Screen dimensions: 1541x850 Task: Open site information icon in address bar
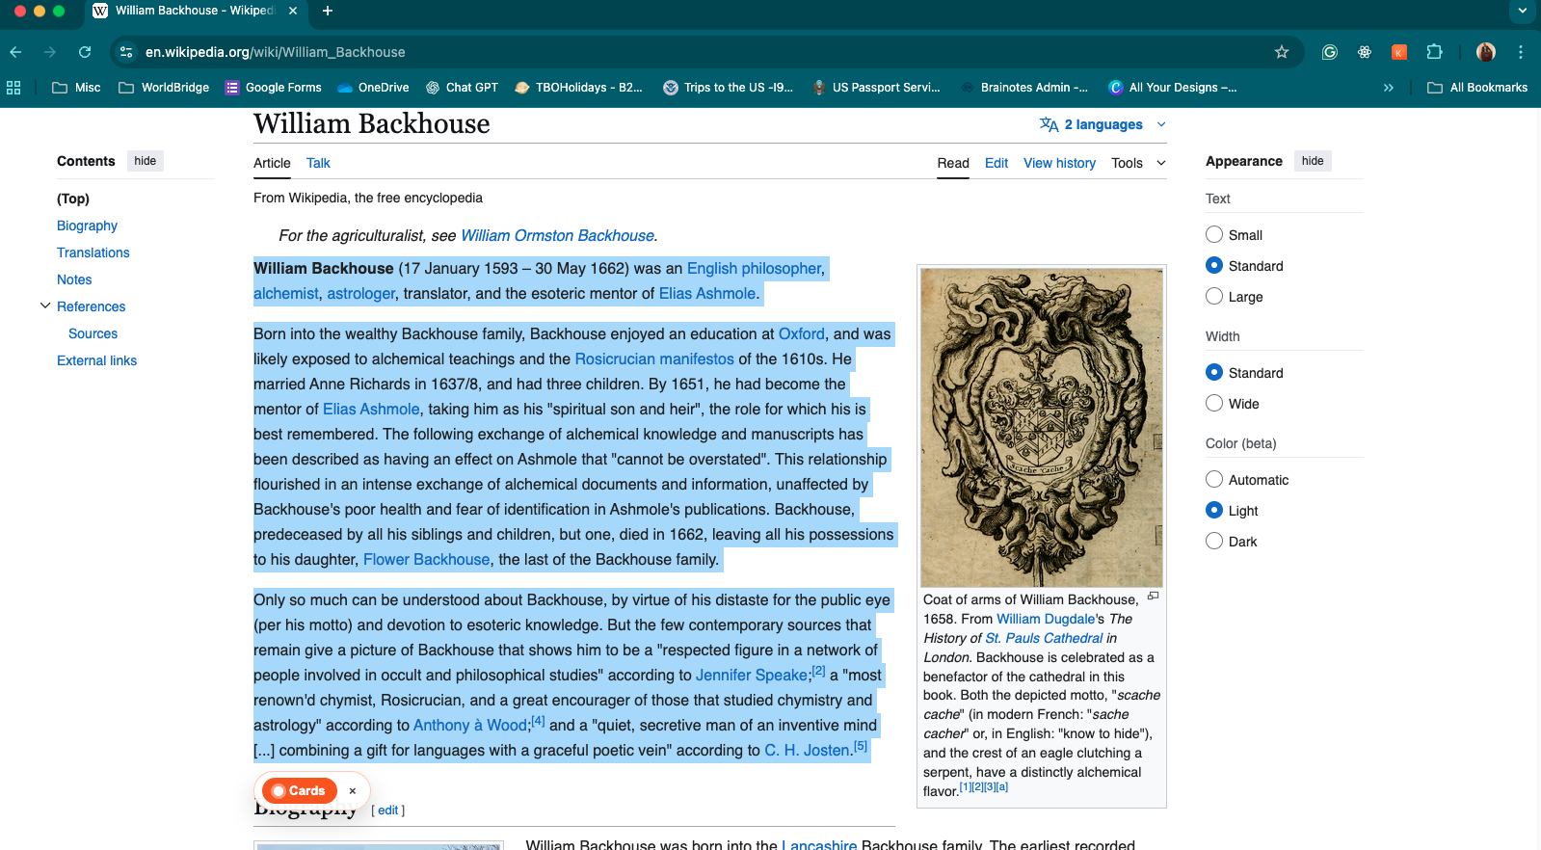click(126, 52)
